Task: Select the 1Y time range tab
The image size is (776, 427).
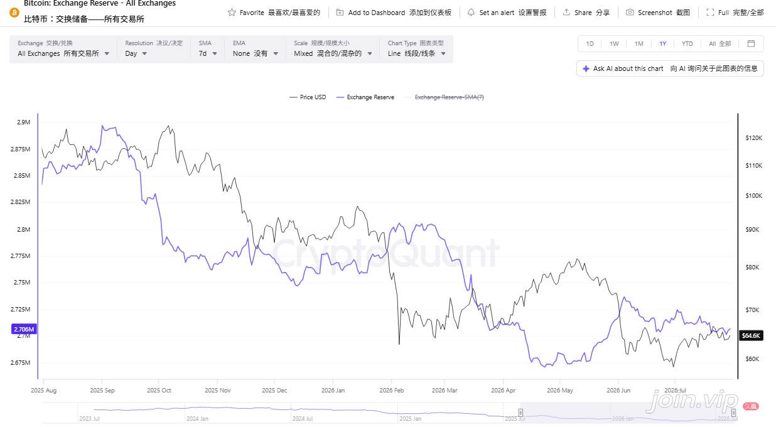Action: (662, 43)
